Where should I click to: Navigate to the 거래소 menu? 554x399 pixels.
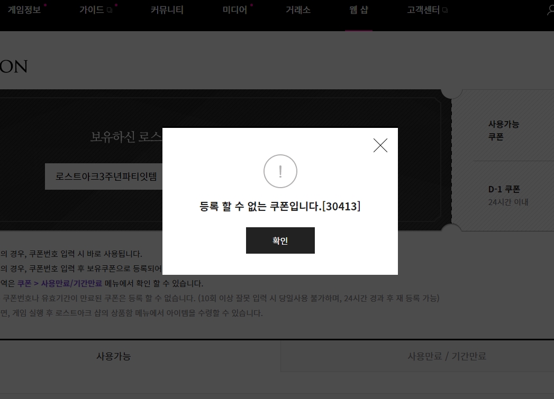click(298, 10)
